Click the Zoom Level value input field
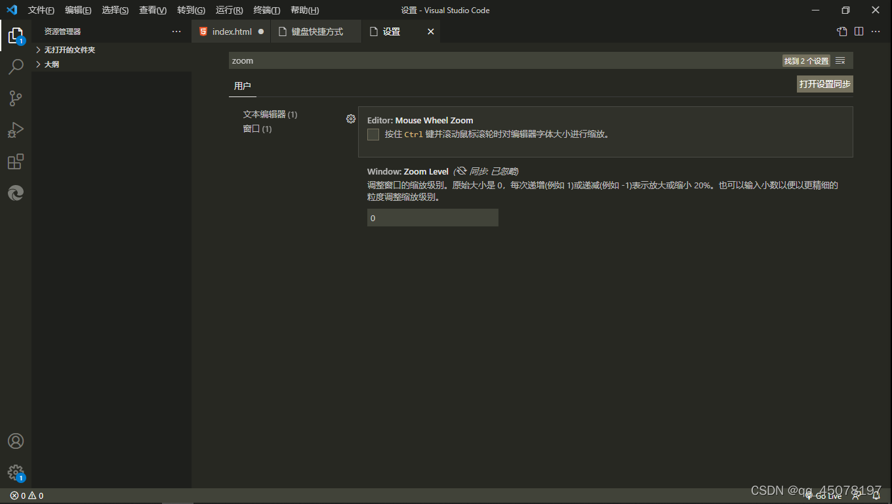Image resolution: width=892 pixels, height=504 pixels. point(433,218)
